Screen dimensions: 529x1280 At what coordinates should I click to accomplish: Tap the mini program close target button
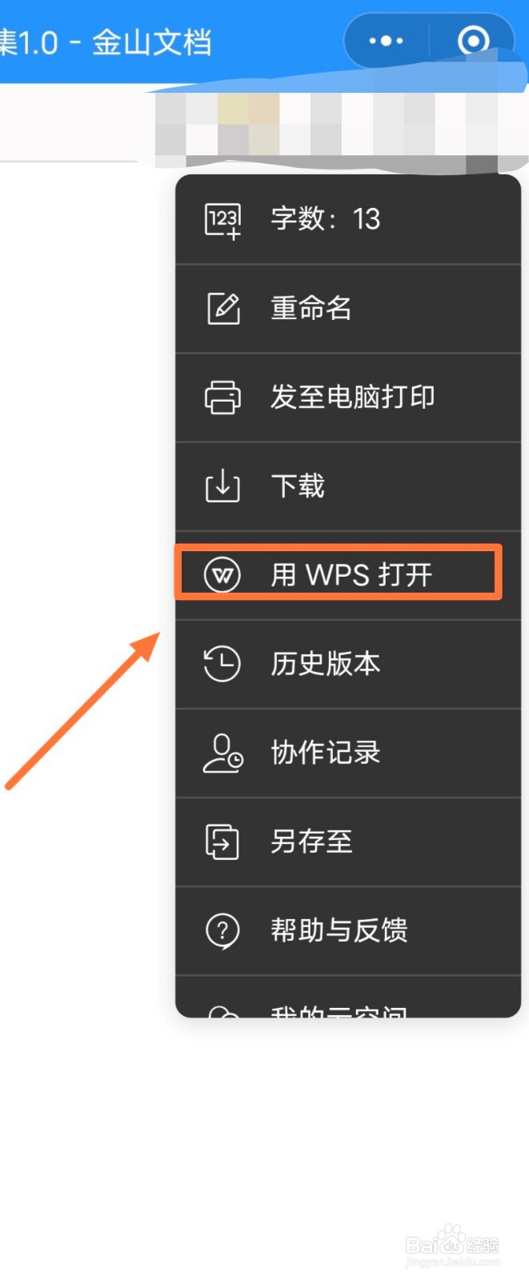pyautogui.click(x=473, y=41)
